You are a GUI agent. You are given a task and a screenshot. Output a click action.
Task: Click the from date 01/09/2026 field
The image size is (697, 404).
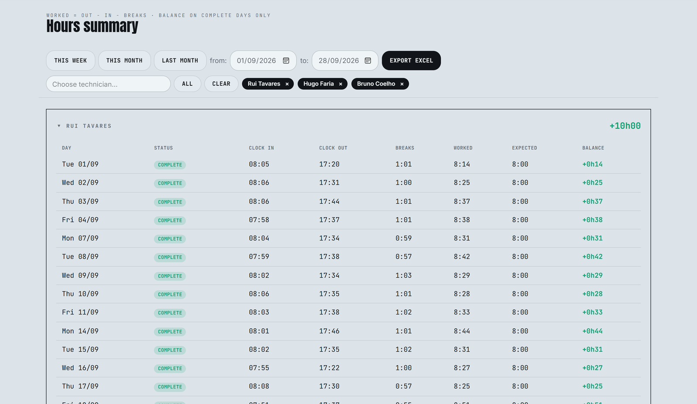point(263,61)
